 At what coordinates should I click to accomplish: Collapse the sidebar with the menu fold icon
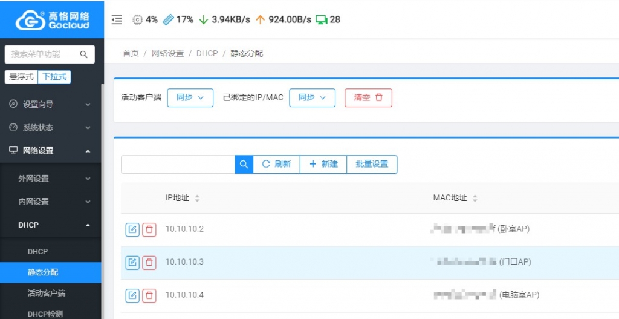click(x=117, y=19)
